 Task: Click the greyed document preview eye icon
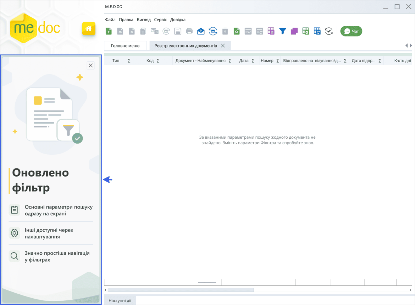120,31
